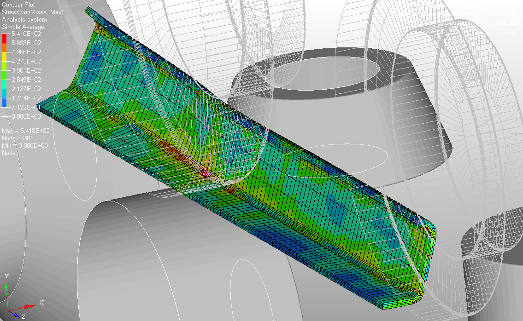Click the Y axis label of the triad
523x321 pixels.
click(6, 276)
